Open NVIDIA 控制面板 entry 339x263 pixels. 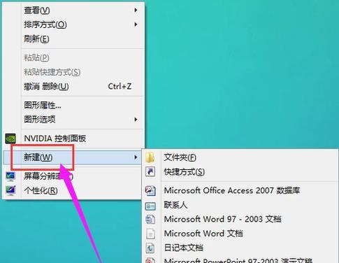(73, 138)
